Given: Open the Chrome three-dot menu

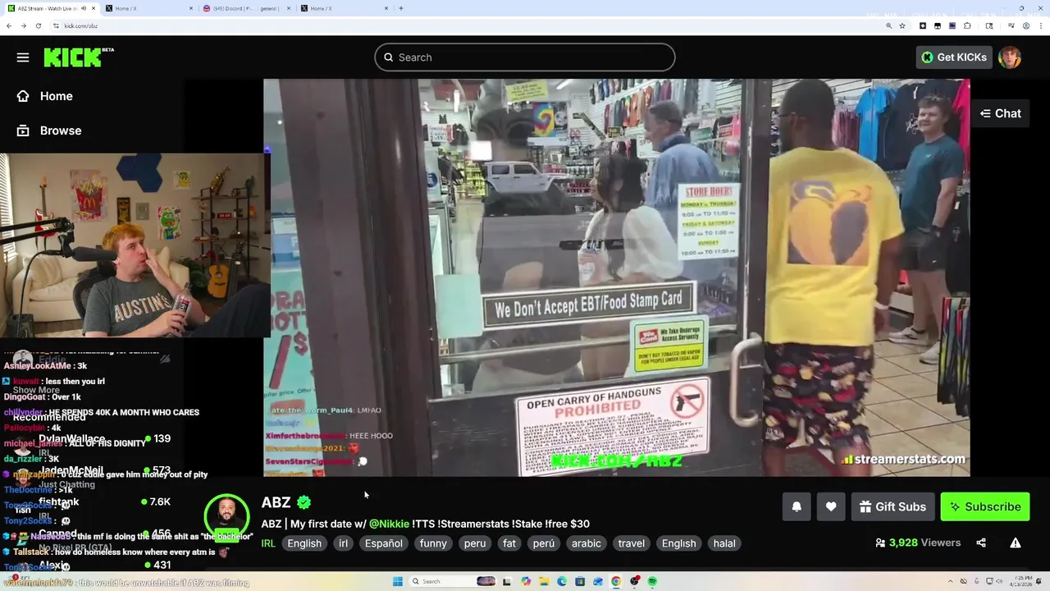Looking at the screenshot, I should pos(1041,25).
